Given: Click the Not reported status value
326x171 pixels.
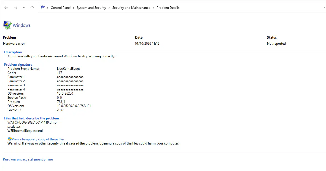Looking at the screenshot, I should click(x=276, y=44).
